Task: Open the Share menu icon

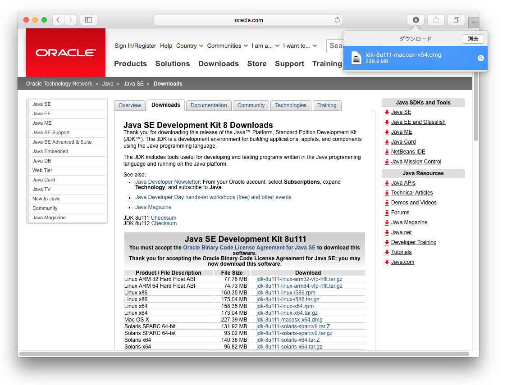Action: point(436,20)
